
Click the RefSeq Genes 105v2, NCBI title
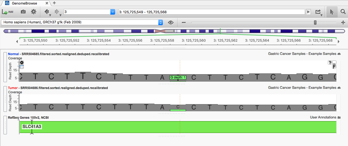pos(28,117)
